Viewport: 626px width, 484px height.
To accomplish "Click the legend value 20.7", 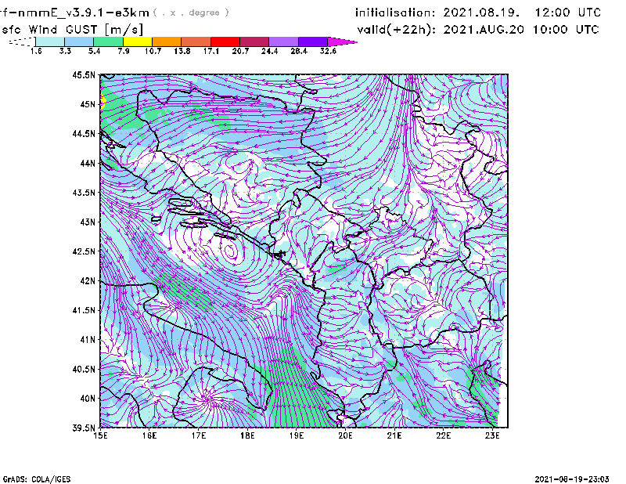I will click(x=240, y=51).
